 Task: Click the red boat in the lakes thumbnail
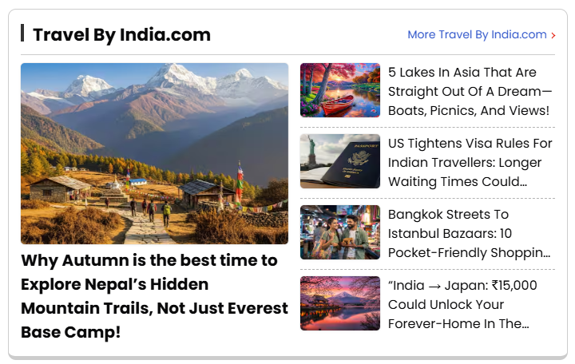(x=337, y=104)
